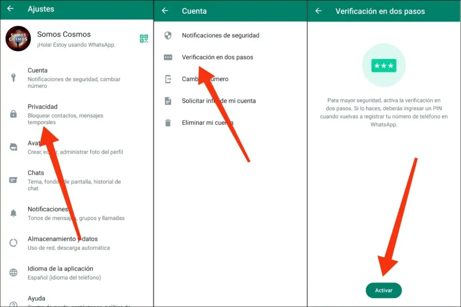Open Privacidad settings
This screenshot has height=307, width=461.
(77, 114)
